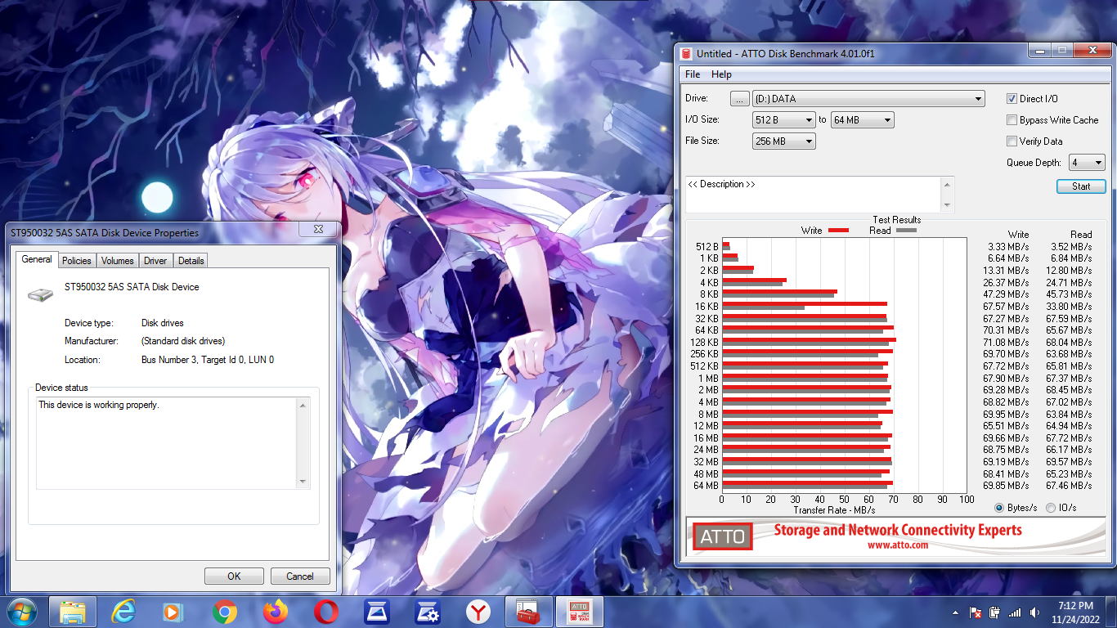This screenshot has height=628, width=1117.
Task: Open Action Center flag tray icon
Action: click(x=975, y=612)
